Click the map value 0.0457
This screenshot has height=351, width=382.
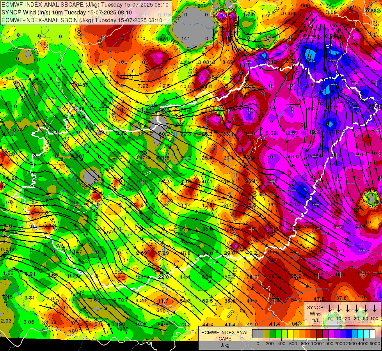[x=80, y=85]
